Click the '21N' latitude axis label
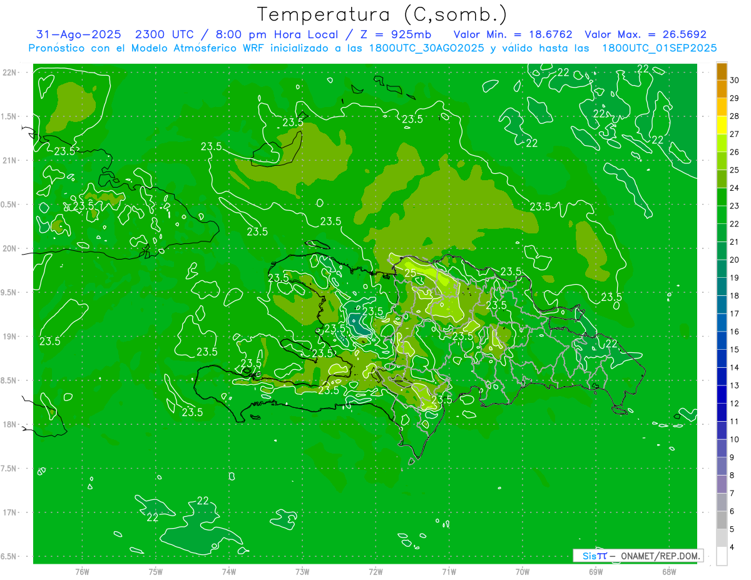The height and width of the screenshot is (580, 751). click(9, 160)
